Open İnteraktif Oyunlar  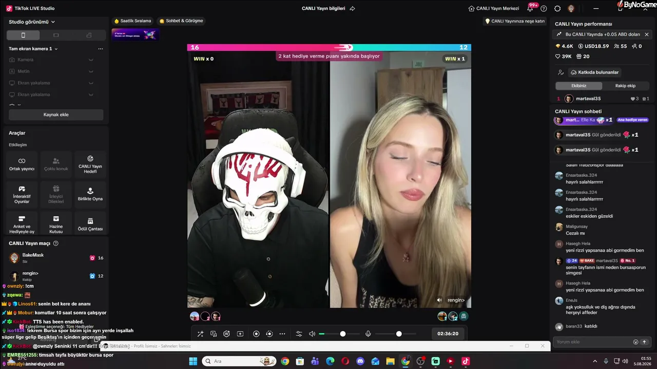[22, 195]
